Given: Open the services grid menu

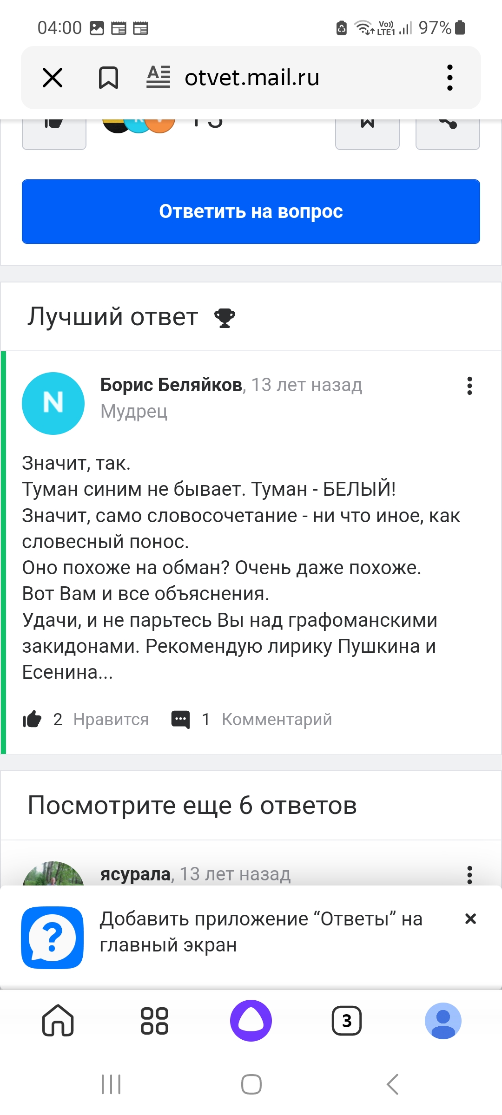Looking at the screenshot, I should (x=154, y=1021).
